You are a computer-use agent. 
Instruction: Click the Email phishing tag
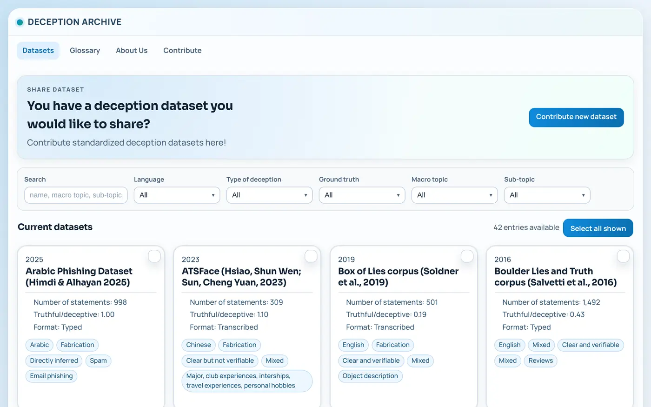51,376
